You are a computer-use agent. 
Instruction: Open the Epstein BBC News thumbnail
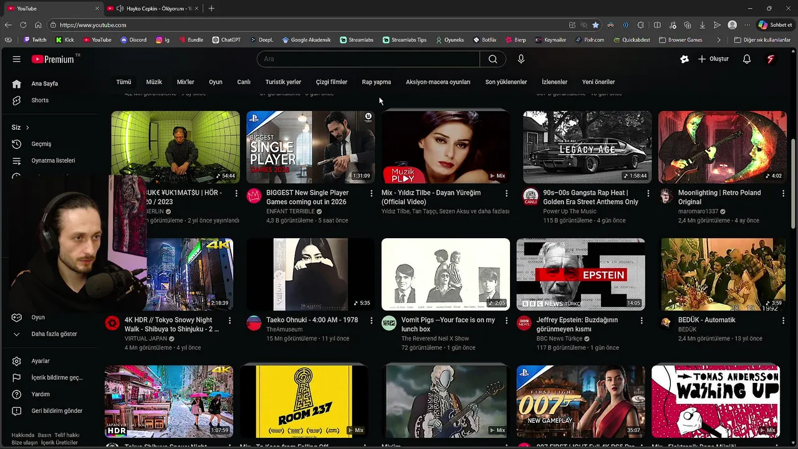[580, 274]
